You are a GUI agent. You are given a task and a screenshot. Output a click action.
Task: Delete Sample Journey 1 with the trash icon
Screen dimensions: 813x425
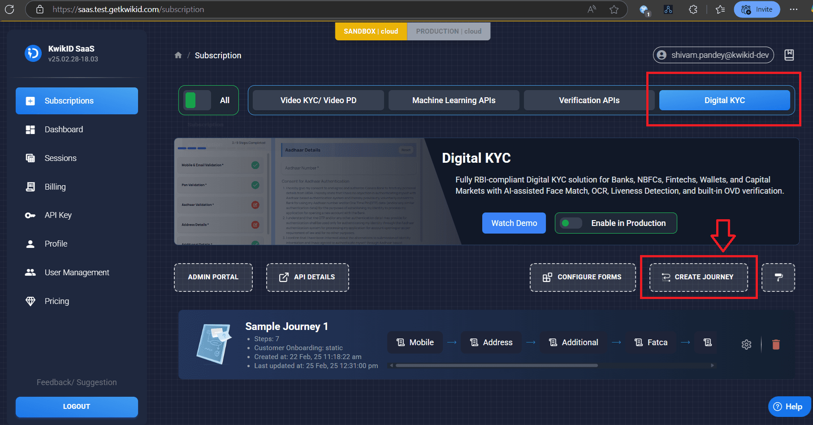point(776,344)
